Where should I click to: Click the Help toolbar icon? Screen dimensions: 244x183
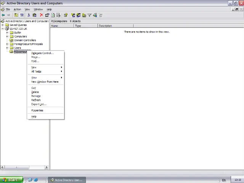pyautogui.click(x=66, y=15)
